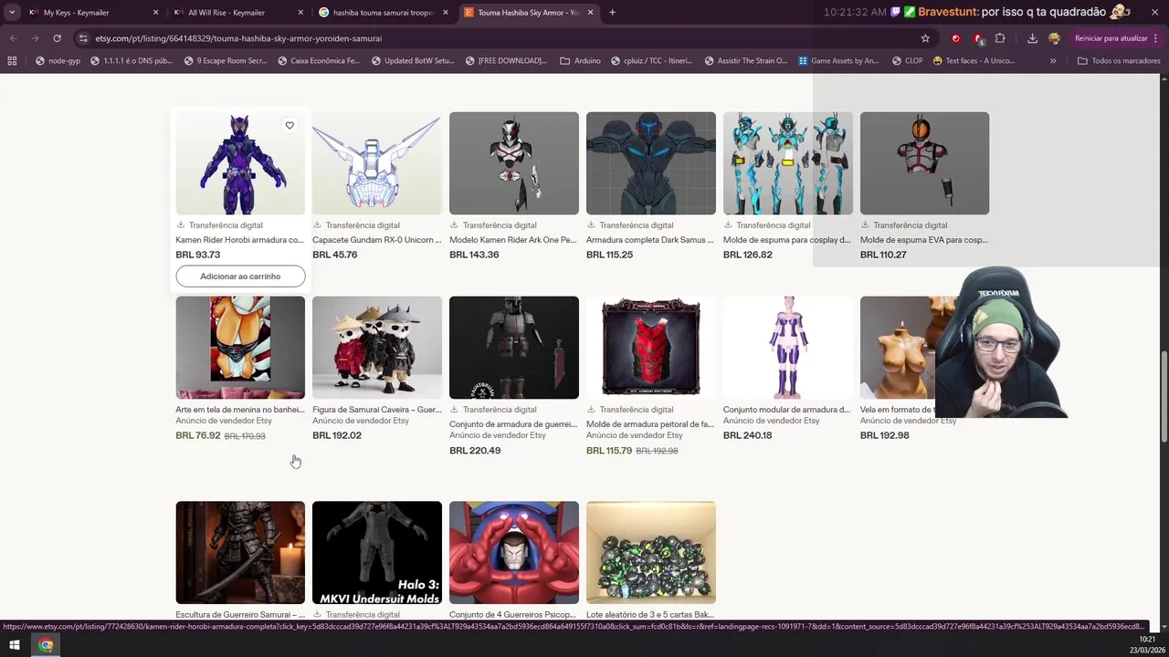The image size is (1169, 657).
Task: Click Reiniciar para atualizar button
Action: tap(1111, 38)
